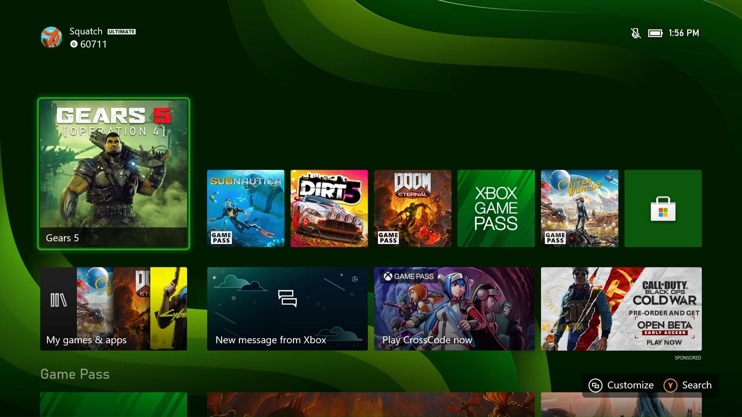Open New message from Xbox tile
The height and width of the screenshot is (417, 742).
pos(288,309)
